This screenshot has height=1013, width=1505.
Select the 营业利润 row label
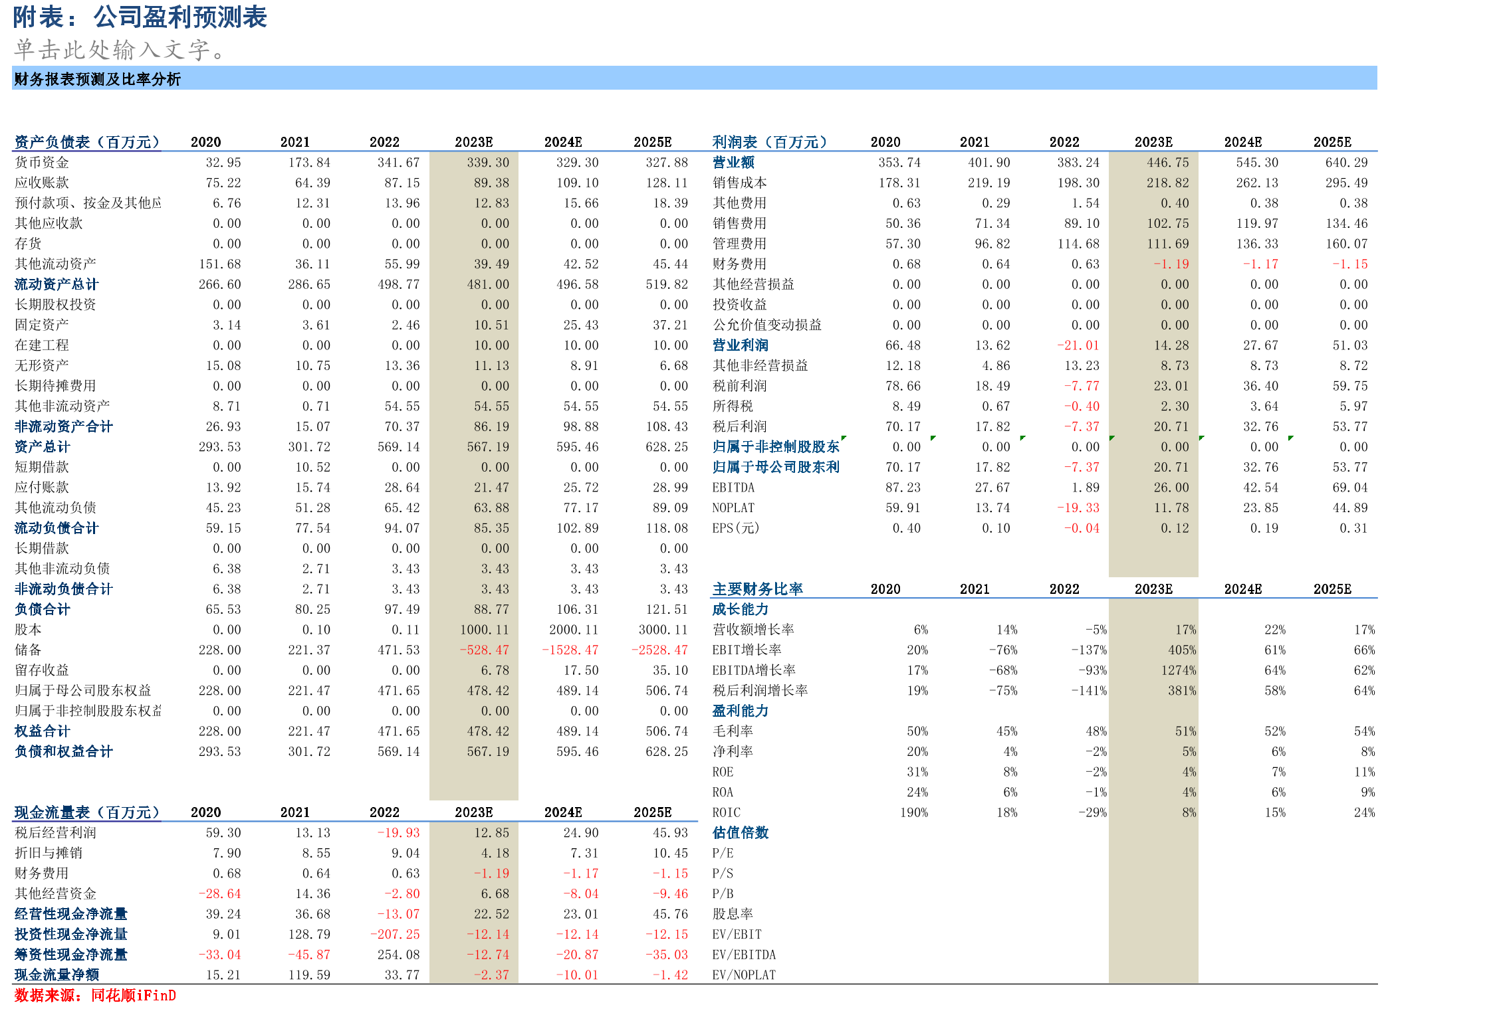(740, 345)
